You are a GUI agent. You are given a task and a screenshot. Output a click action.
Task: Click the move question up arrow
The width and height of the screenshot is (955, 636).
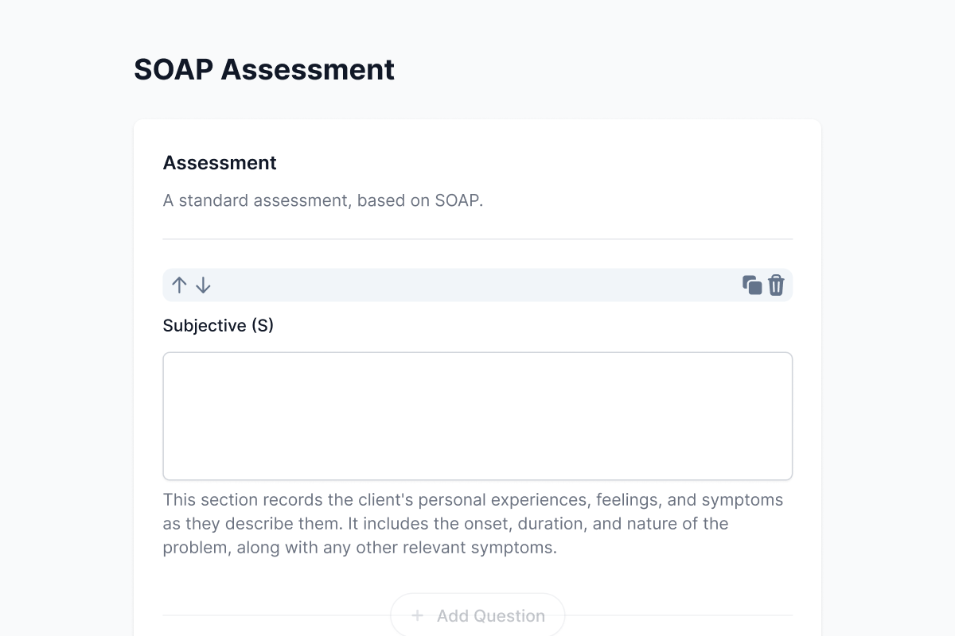pos(179,285)
